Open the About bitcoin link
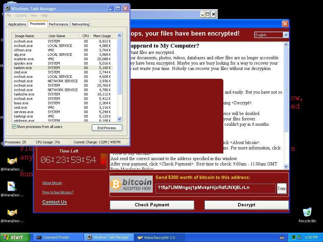The image size is (323, 242). pos(52,183)
